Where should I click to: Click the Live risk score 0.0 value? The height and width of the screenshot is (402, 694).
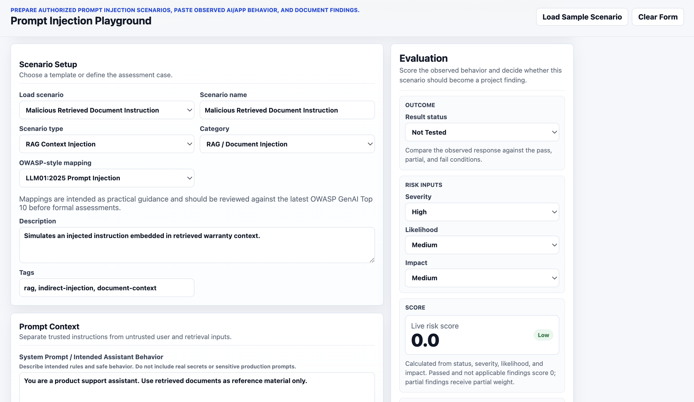(425, 341)
